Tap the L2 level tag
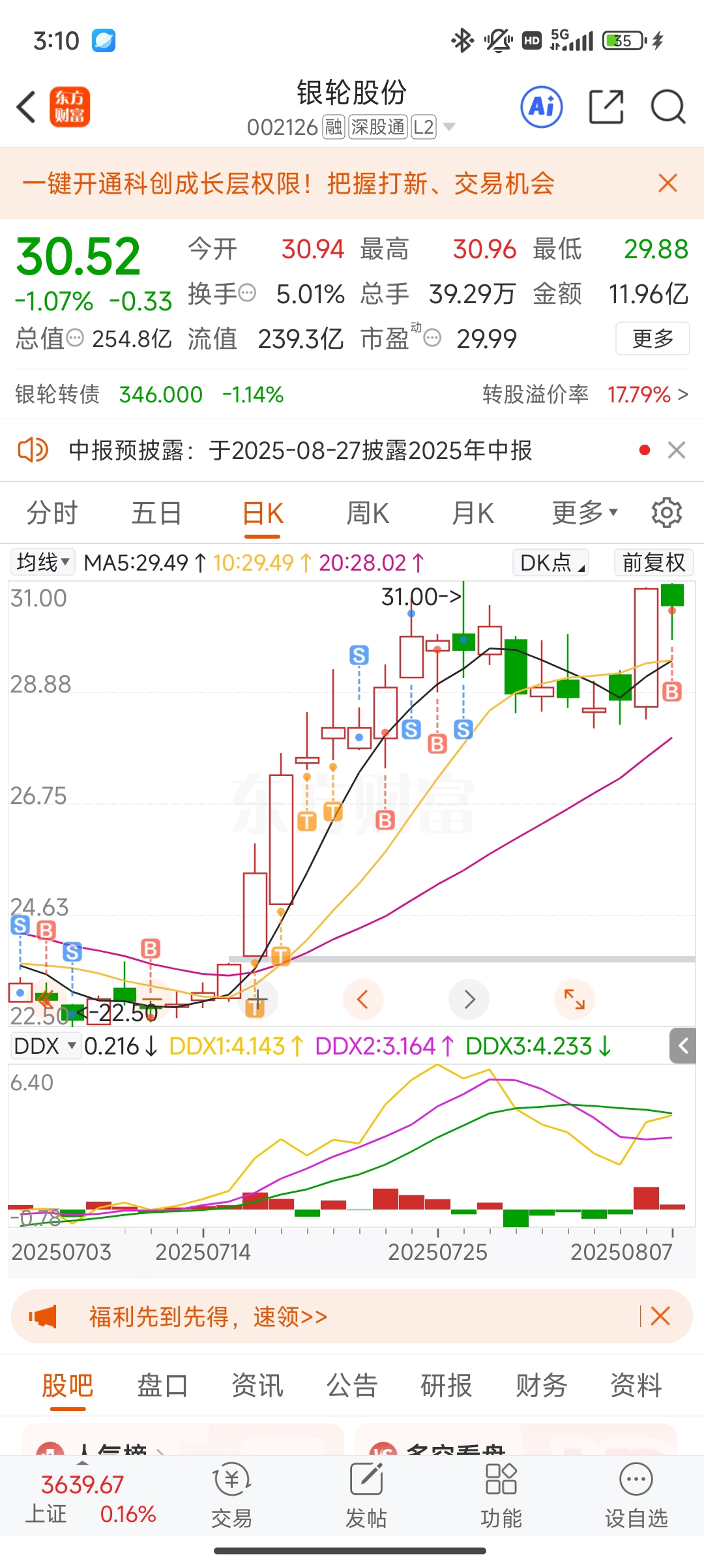704x1565 pixels. click(424, 127)
